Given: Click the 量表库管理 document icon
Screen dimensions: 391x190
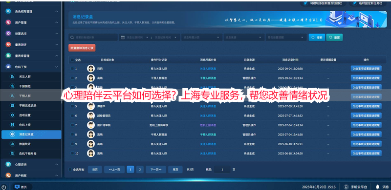Looking at the screenshot, I should coord(8,56).
